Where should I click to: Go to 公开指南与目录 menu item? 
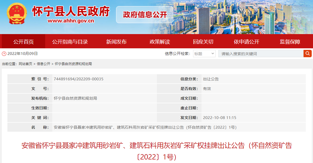[70, 42]
